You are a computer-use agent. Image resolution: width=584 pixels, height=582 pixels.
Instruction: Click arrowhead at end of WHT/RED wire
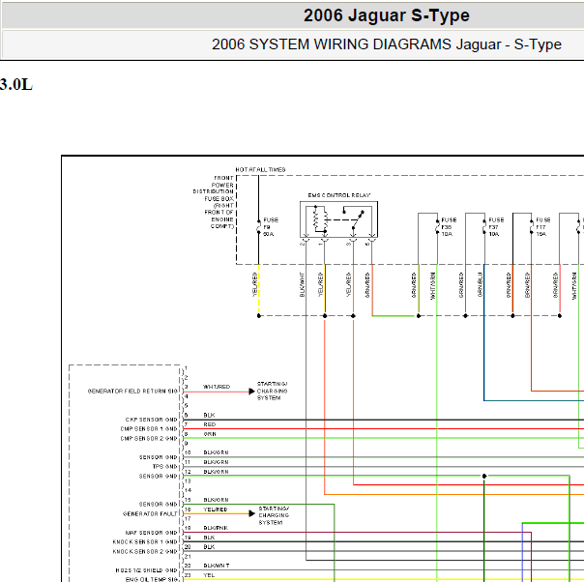251,392
